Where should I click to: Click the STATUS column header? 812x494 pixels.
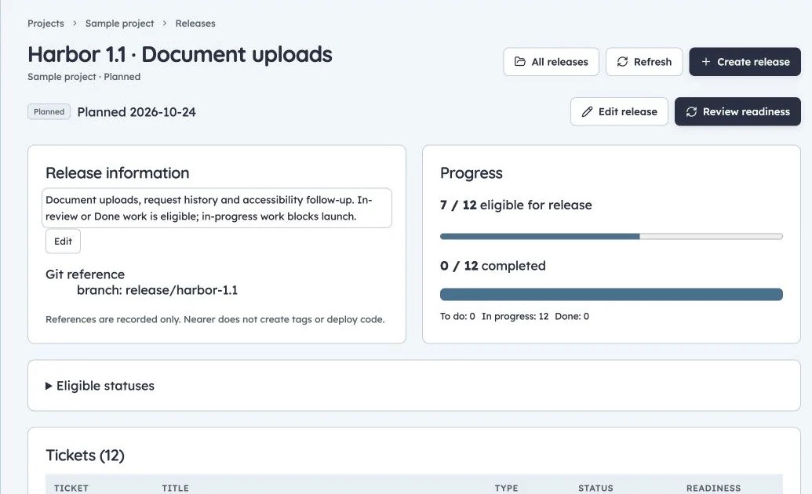[x=595, y=488]
